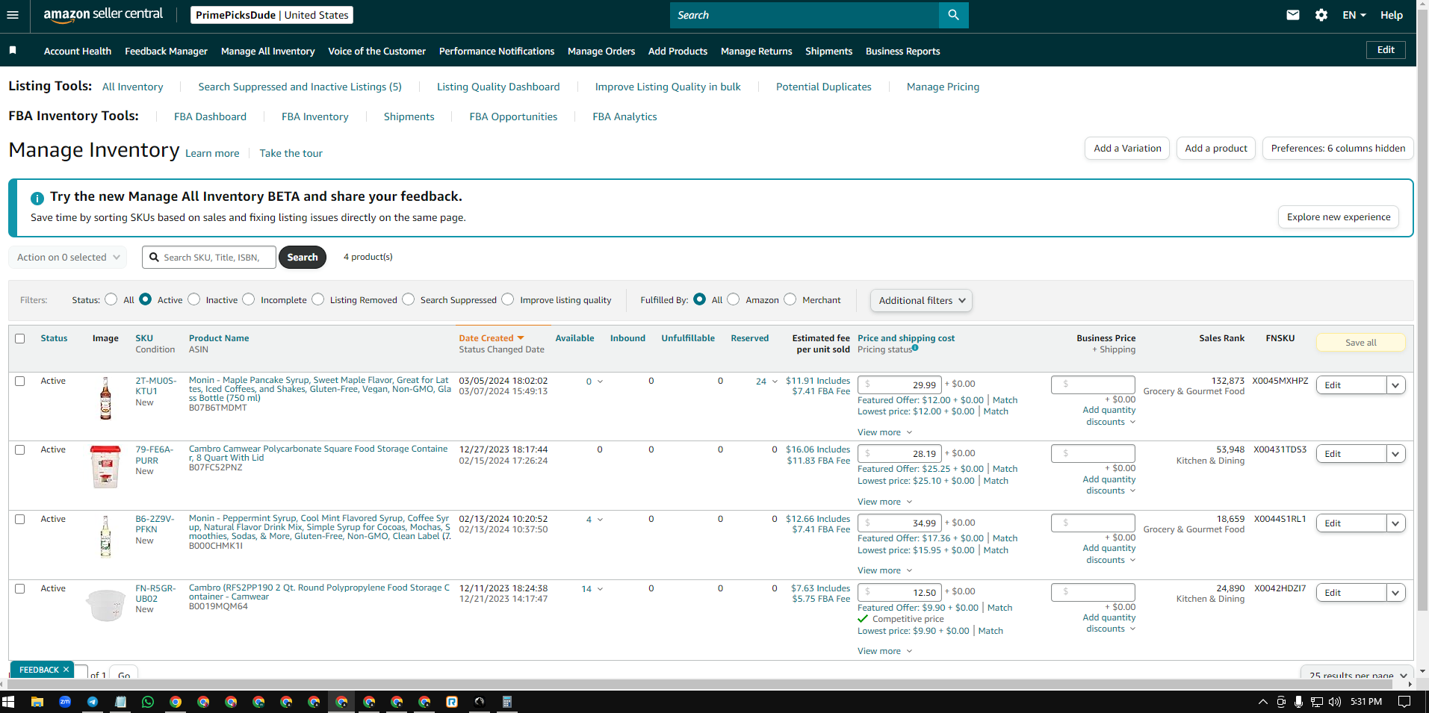Click the network icon in system tray
The image size is (1429, 713).
[x=1317, y=702]
